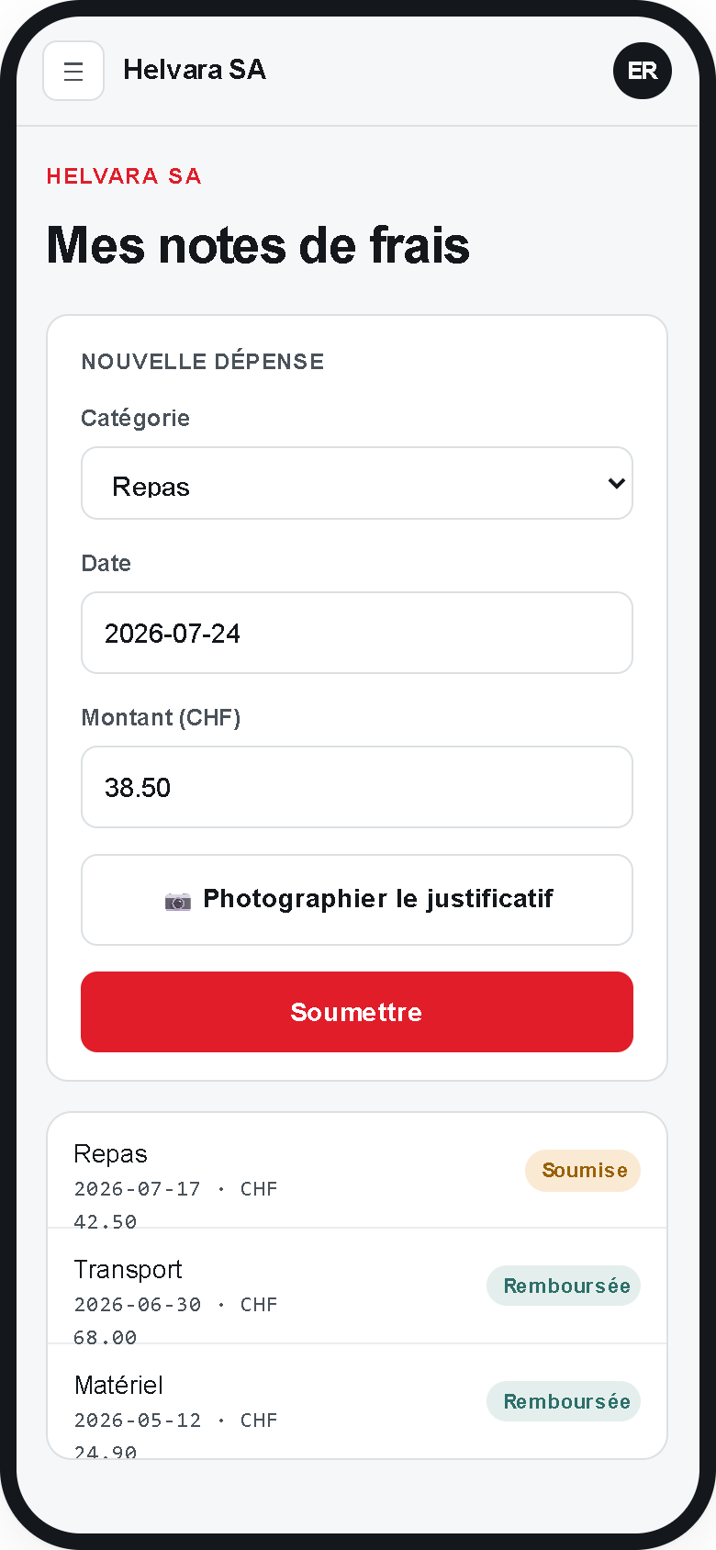
Task: Submit expense with Soumettre button
Action: 357,1012
